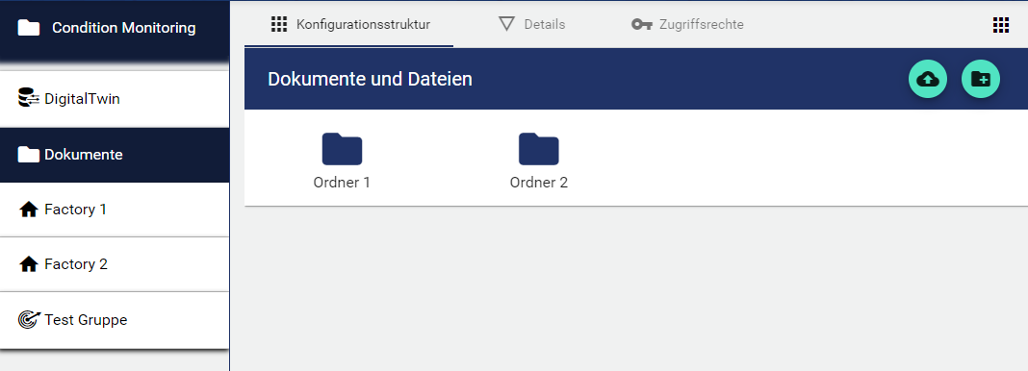Switch to the Details tab
This screenshot has height=371, width=1028.
tap(531, 25)
